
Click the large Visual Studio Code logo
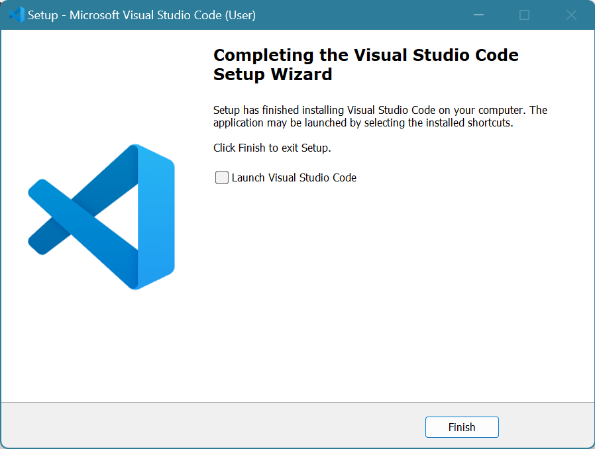click(x=101, y=217)
